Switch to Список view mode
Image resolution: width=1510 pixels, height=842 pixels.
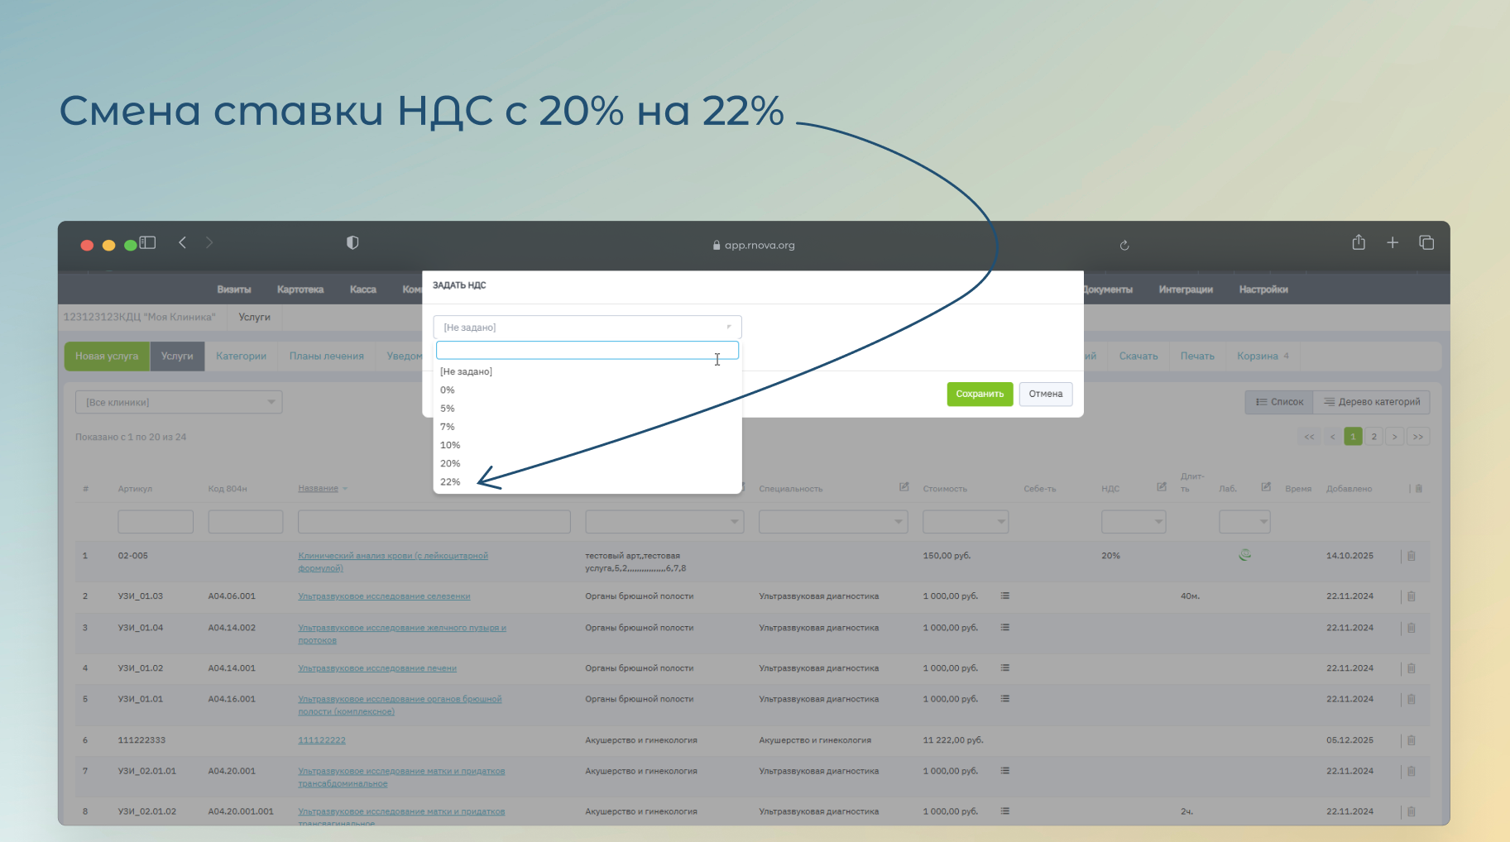tap(1279, 403)
